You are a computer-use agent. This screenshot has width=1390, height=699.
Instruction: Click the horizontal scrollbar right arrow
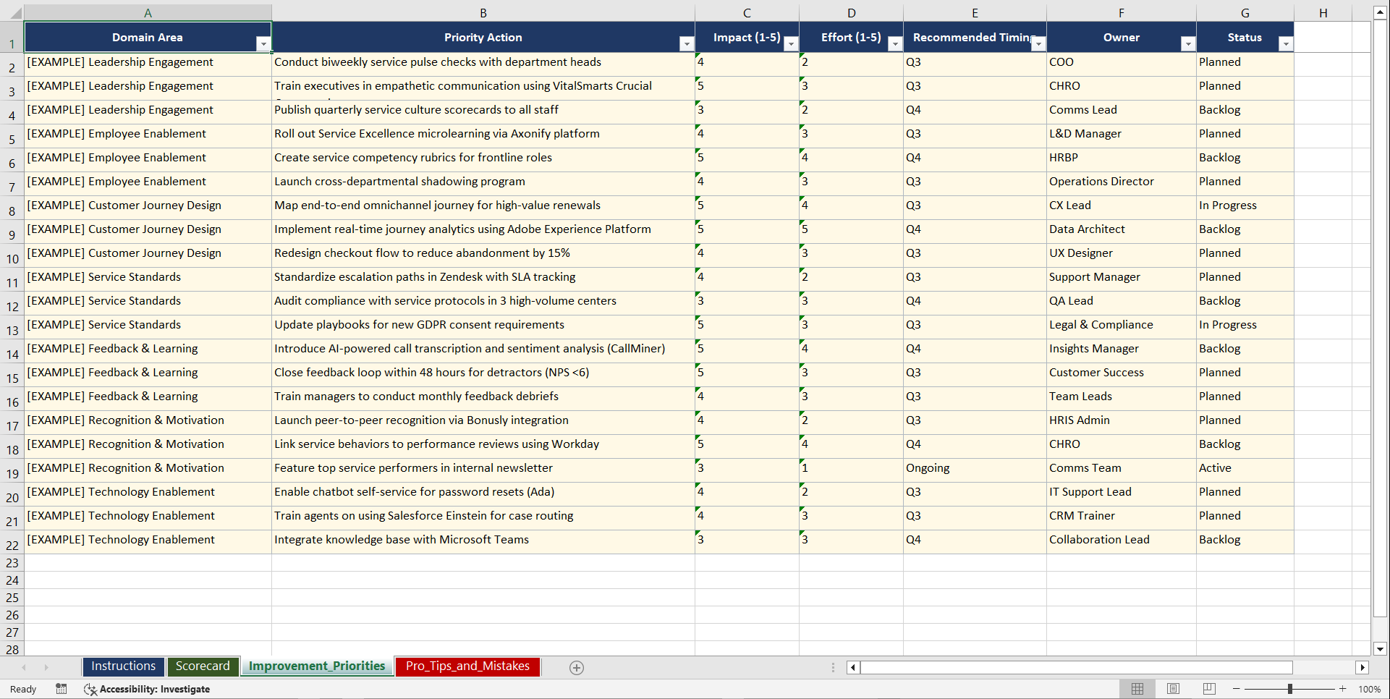(x=1363, y=667)
